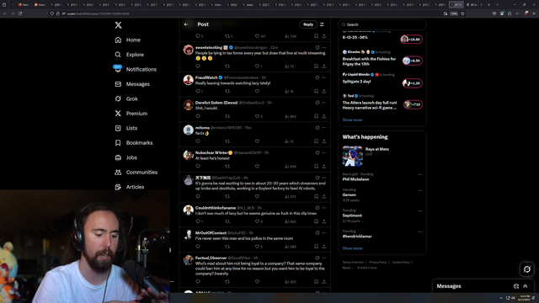The image size is (539, 303).
Task: Reply to the FraudWatch comment
Action: pos(198,91)
